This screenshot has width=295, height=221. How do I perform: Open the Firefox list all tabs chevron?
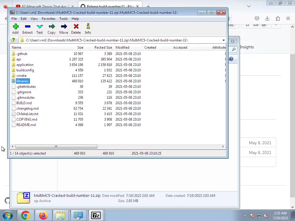249,6
